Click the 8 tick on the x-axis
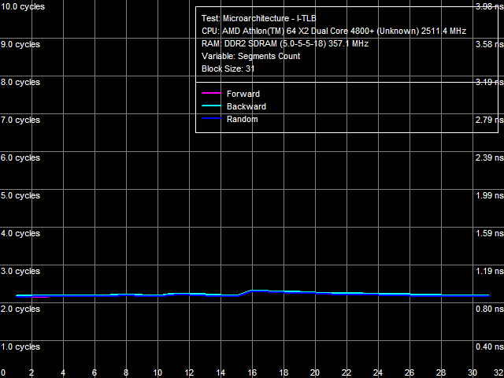Viewport: 504px width, 378px height. (x=126, y=372)
